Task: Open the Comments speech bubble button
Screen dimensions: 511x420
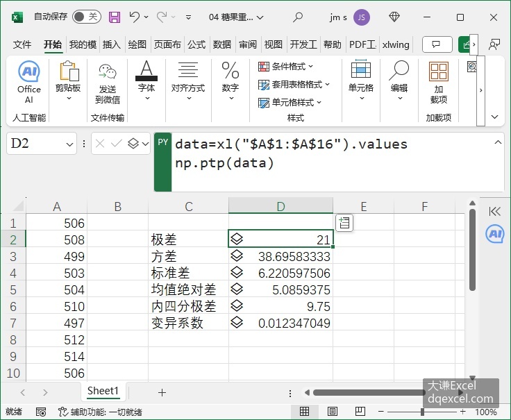Action: click(x=437, y=44)
